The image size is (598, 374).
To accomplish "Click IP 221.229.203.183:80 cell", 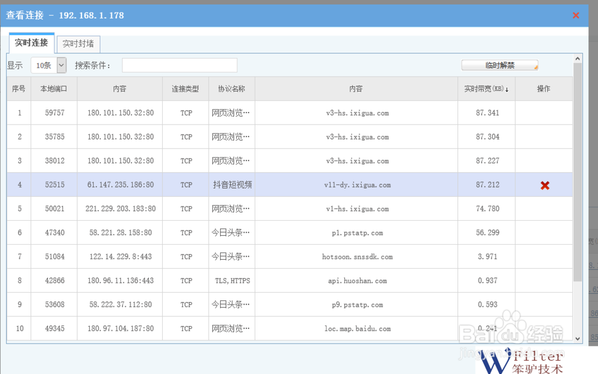I will tap(120, 209).
